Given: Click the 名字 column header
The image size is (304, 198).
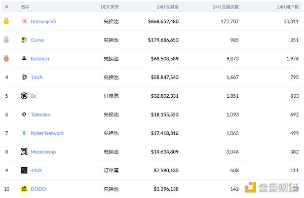Looking at the screenshot, I should click(x=25, y=7).
